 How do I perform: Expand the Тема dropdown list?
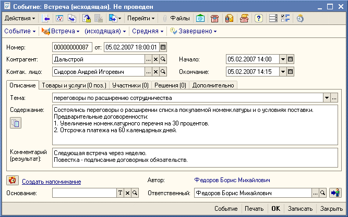(x=327, y=97)
